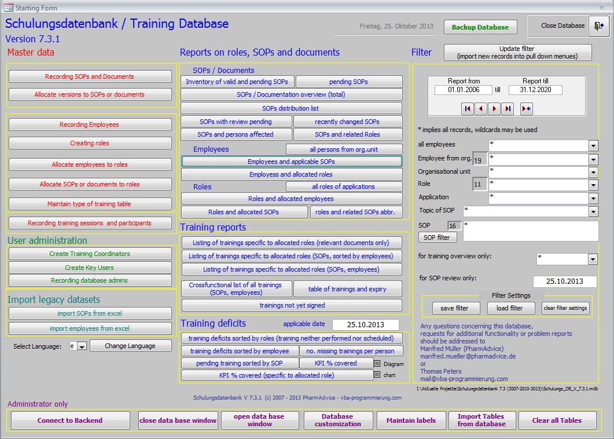
Task: Click the form icon in title bar
Action: point(8,8)
